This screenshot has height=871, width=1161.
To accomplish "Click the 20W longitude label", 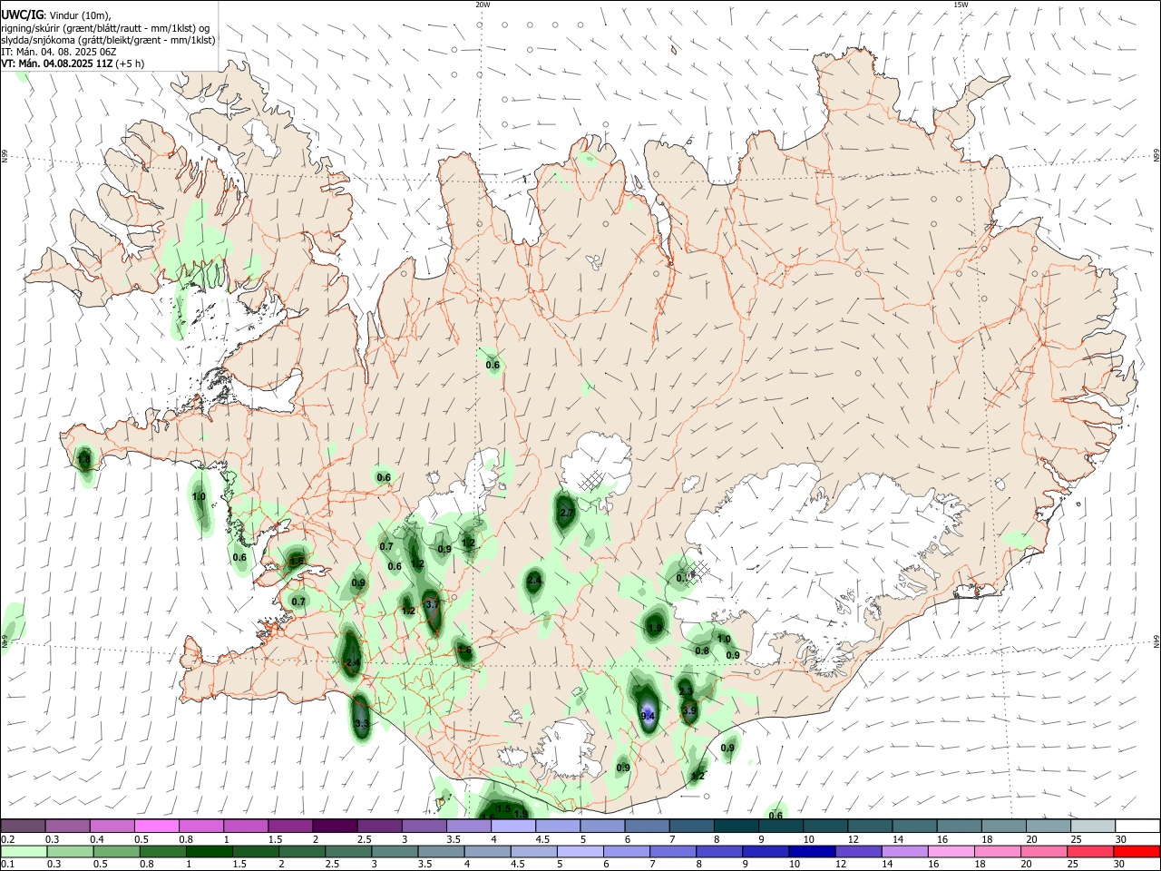I will [483, 5].
